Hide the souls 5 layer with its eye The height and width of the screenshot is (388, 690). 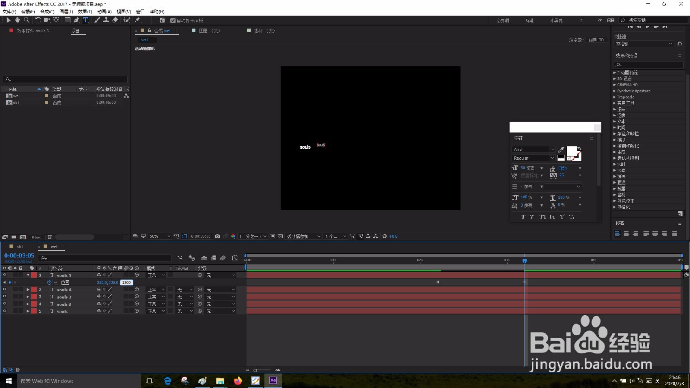pyautogui.click(x=5, y=275)
